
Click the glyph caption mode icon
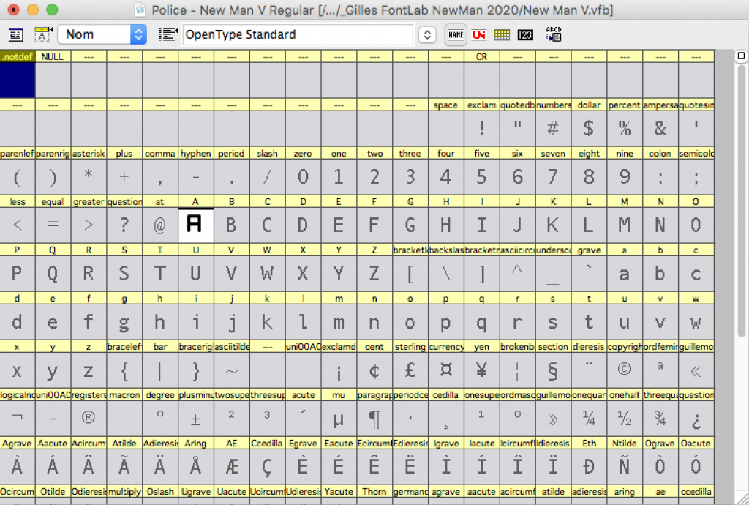click(45, 34)
